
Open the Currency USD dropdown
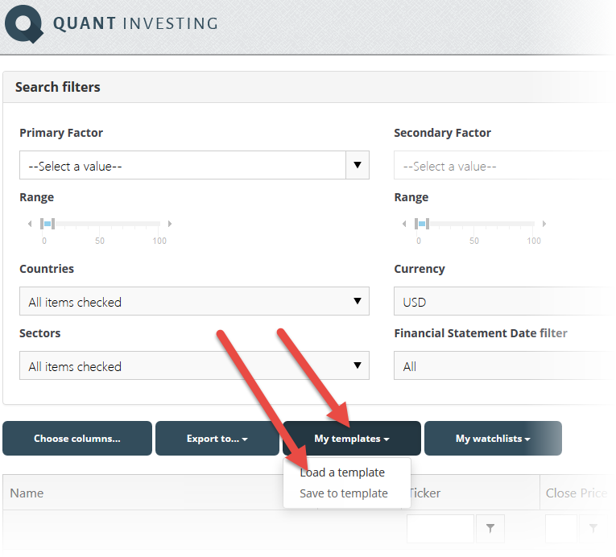pyautogui.click(x=504, y=301)
